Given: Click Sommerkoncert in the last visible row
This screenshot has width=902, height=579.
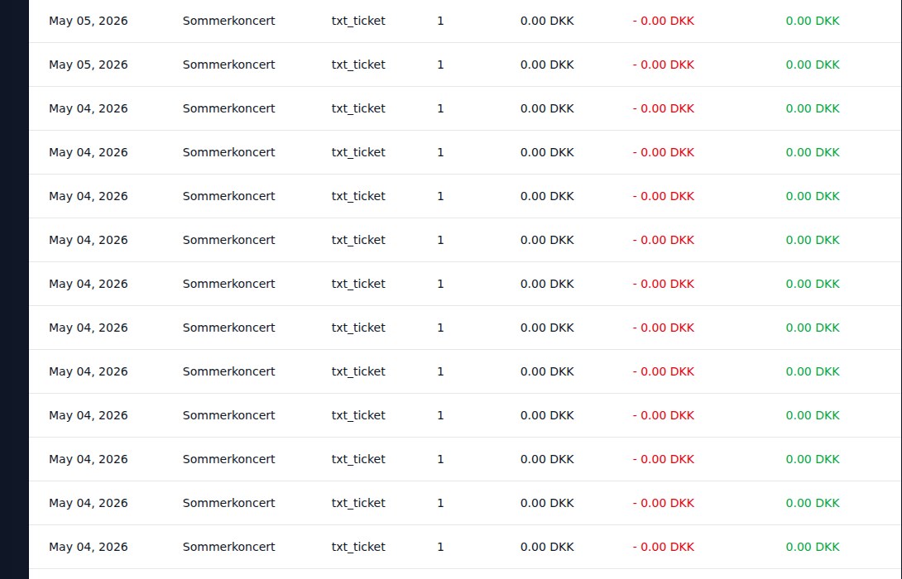Looking at the screenshot, I should tap(229, 547).
